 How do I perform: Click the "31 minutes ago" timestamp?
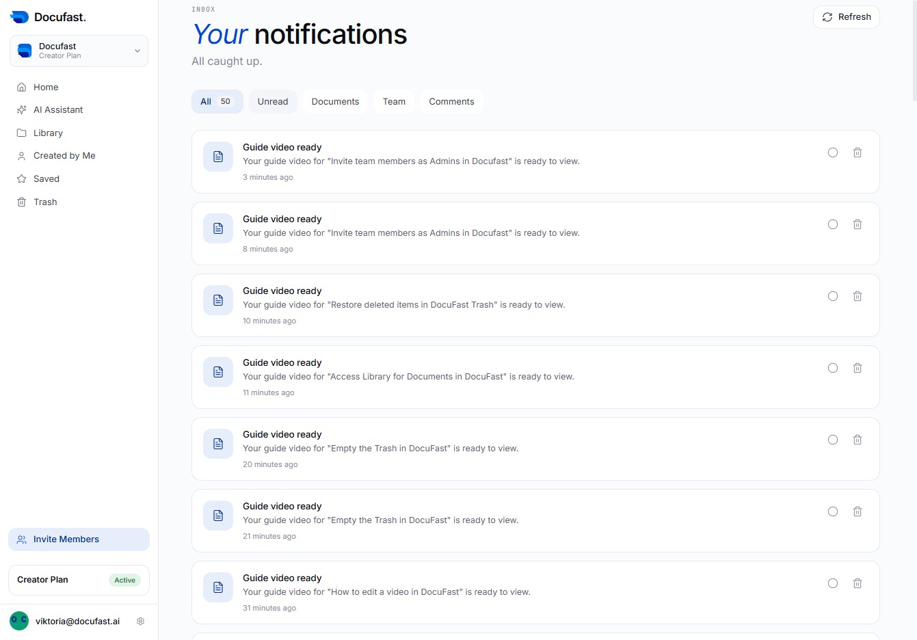269,609
